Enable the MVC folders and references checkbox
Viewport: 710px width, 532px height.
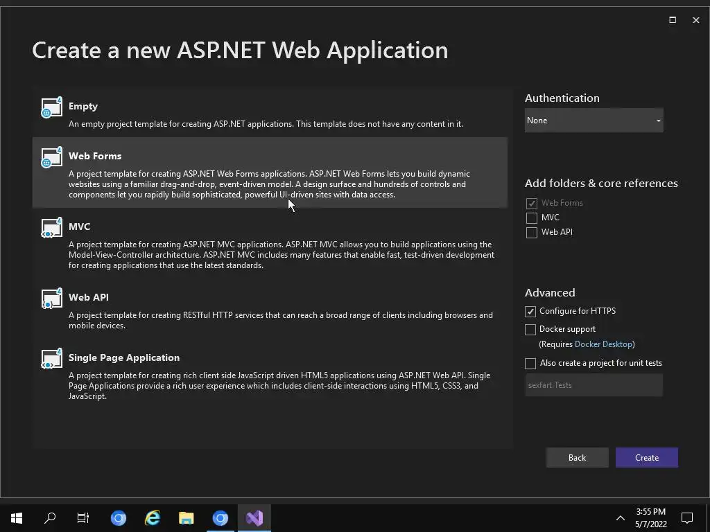[x=532, y=218]
